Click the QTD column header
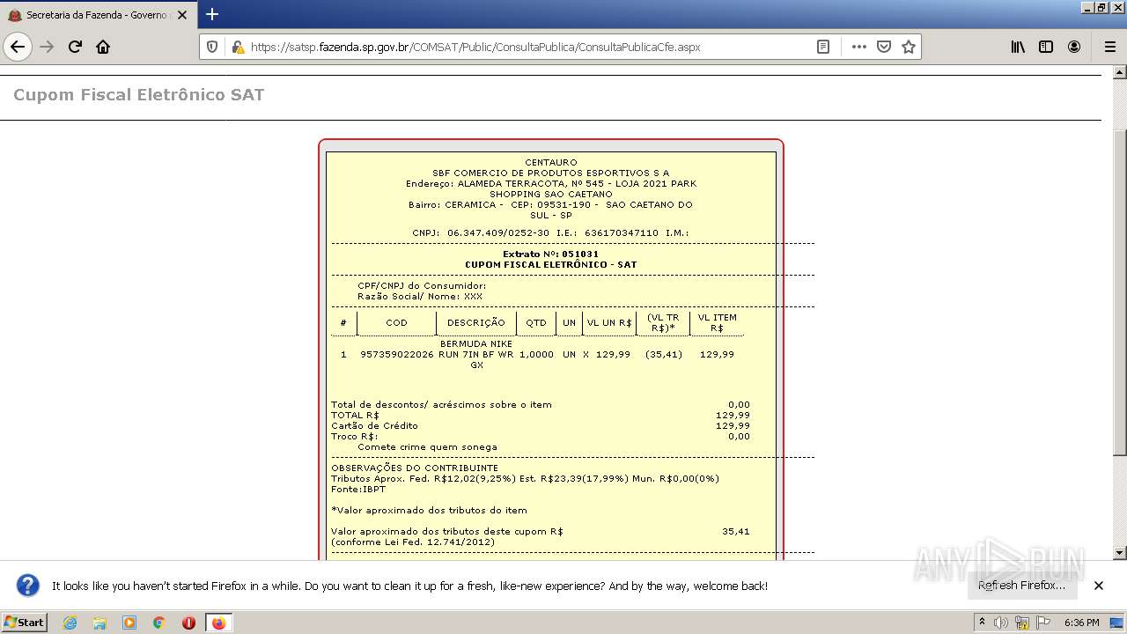 coord(536,323)
